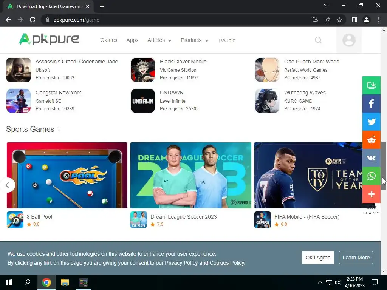Expand more share options plus icon
The width and height of the screenshot is (387, 290).
point(371,194)
